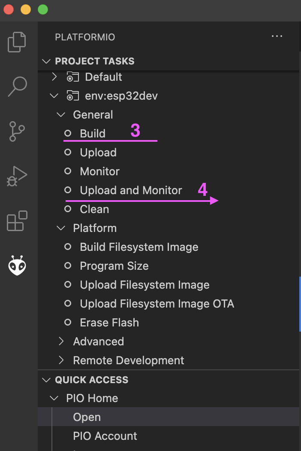The width and height of the screenshot is (301, 451).
Task: Open the Extensions blocks icon
Action: (x=17, y=221)
